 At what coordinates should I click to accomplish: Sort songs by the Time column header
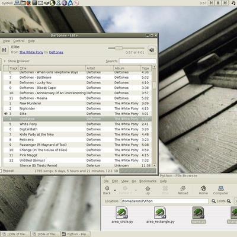(x=146, y=68)
